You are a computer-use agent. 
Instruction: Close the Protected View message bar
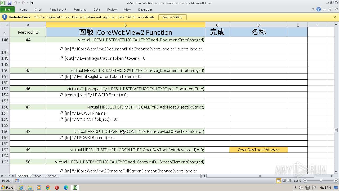click(335, 17)
